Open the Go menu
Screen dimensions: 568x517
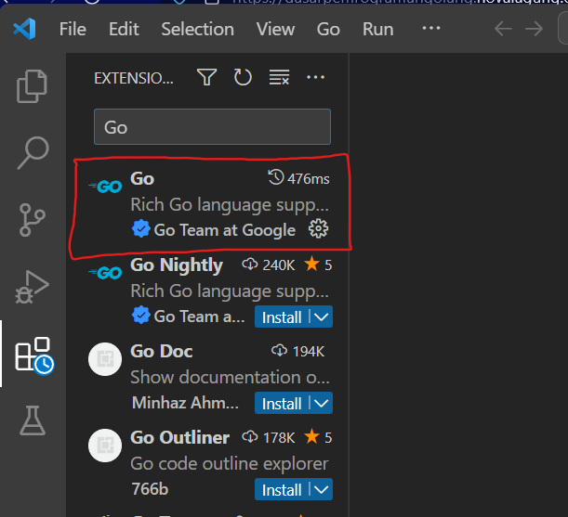(x=328, y=29)
